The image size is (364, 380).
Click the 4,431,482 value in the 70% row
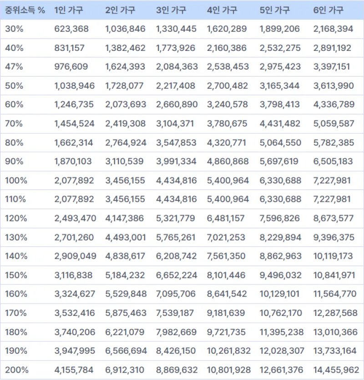click(280, 124)
